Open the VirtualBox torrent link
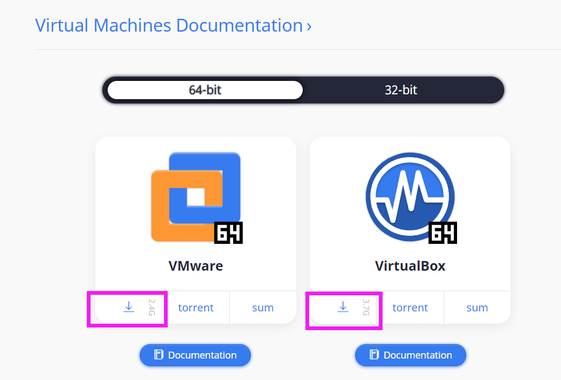561x380 pixels. (x=410, y=308)
